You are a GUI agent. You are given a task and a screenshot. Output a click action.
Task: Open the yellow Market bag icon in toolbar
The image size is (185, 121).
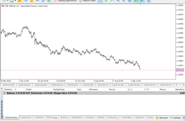pos(32,1)
